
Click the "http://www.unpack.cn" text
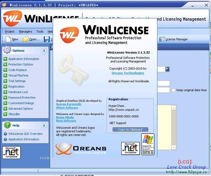[x=123, y=110]
